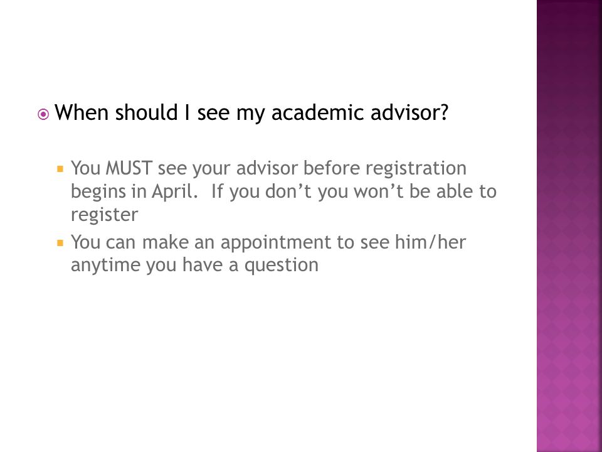Click the orange square bullet before 'You MUST'
Viewport: 602px width, 452px height.
(60, 168)
